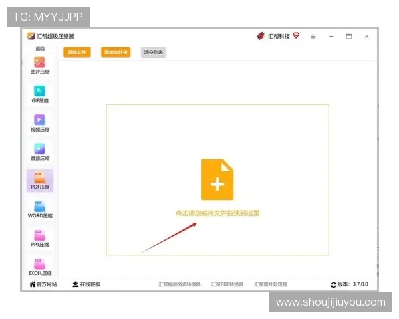The image size is (399, 319).
Task: Click the 点击添加或将文件拖拽到这里 prompt text
Action: pos(217,213)
